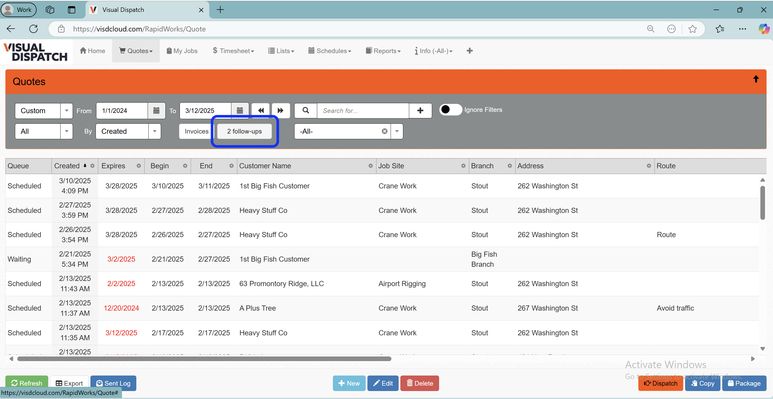Viewport: 773px width, 399px height.
Task: Expand the All queue dropdown
Action: click(x=66, y=131)
